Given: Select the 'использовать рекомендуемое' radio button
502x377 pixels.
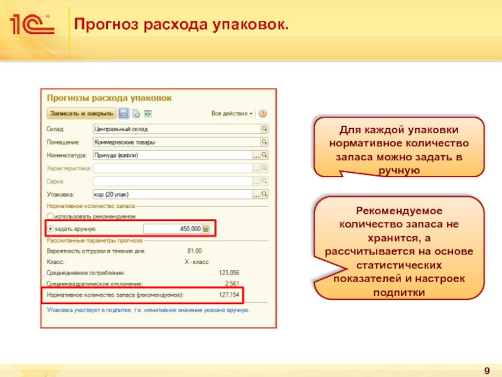Looking at the screenshot, I should 50,216.
